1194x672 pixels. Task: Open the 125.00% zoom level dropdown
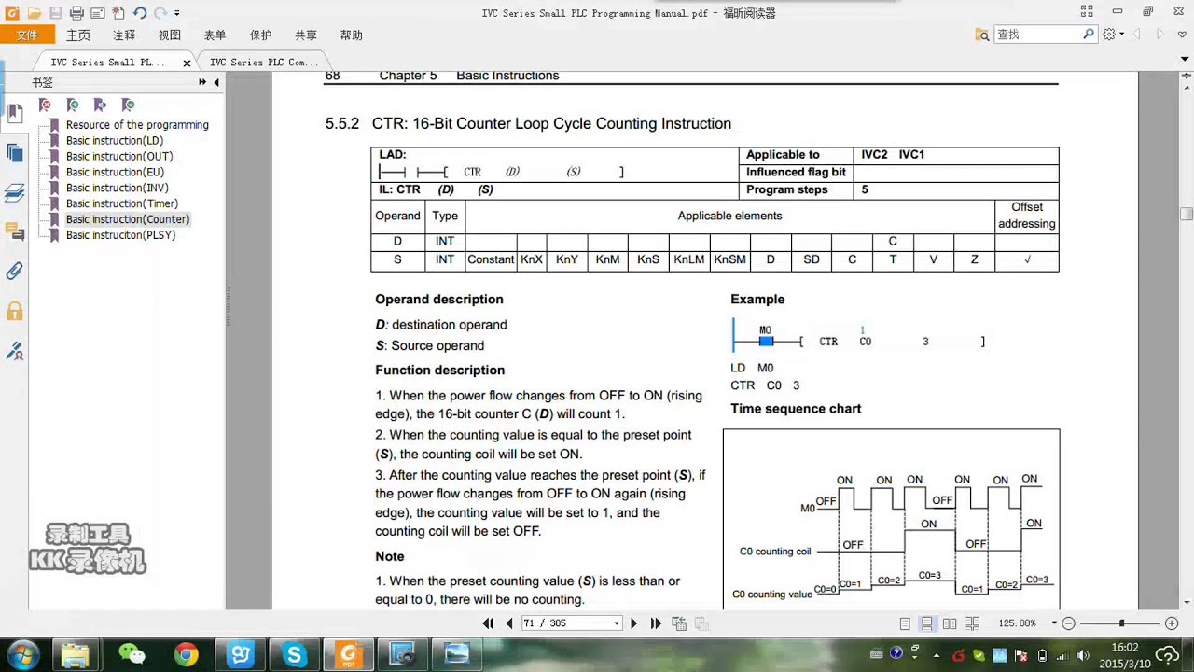[x=1054, y=623]
